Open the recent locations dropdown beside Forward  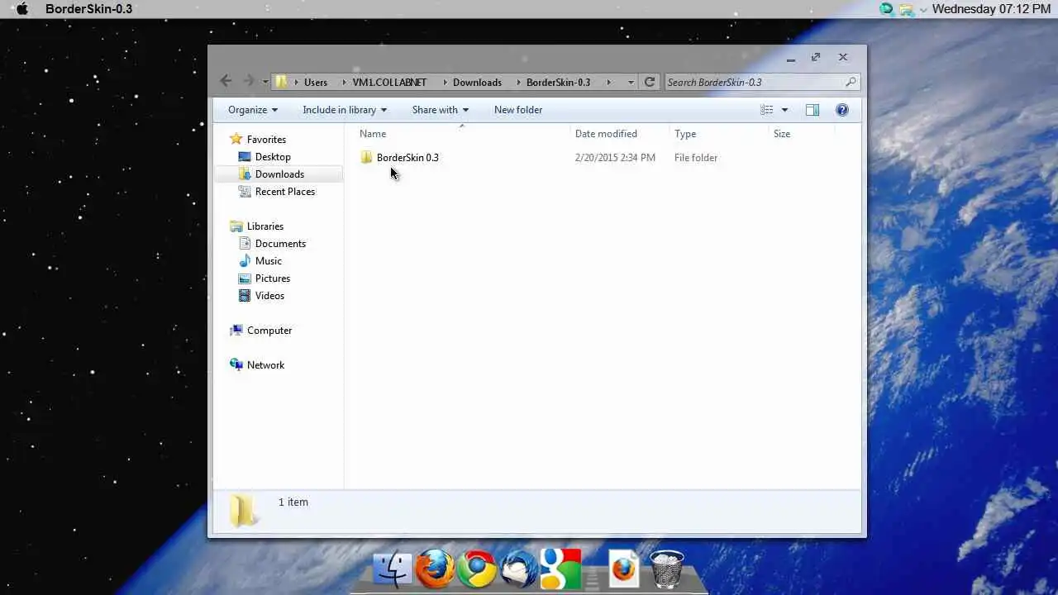pyautogui.click(x=265, y=82)
